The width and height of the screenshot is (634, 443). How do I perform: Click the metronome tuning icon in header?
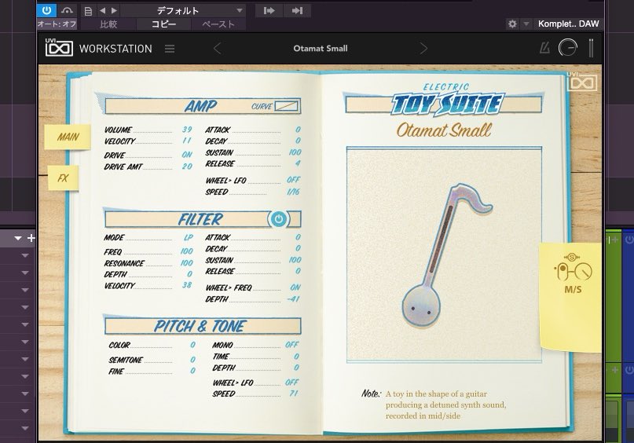tap(544, 49)
